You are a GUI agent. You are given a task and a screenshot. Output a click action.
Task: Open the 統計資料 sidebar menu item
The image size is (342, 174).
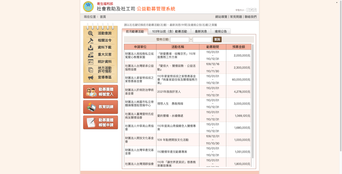(x=105, y=62)
